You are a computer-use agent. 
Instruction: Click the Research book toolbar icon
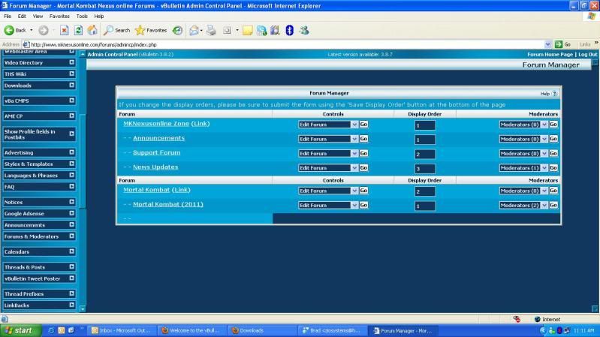pyautogui.click(x=275, y=30)
